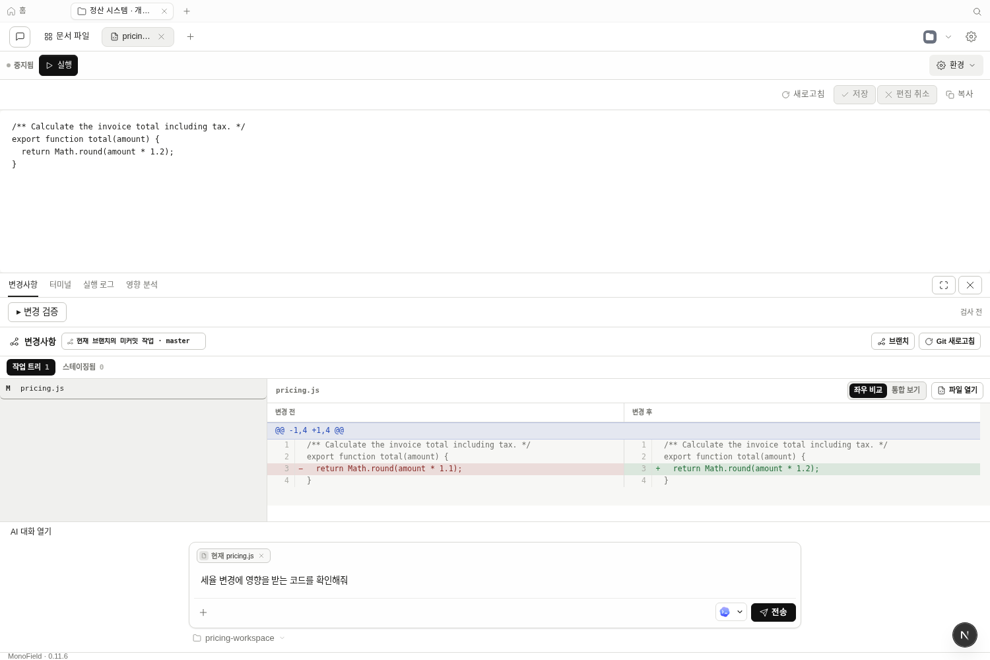This screenshot has height=660, width=990.
Task: Open the 터미널 tab
Action: (x=60, y=285)
